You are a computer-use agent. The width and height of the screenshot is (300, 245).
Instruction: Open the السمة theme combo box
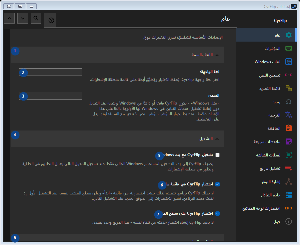(51, 96)
